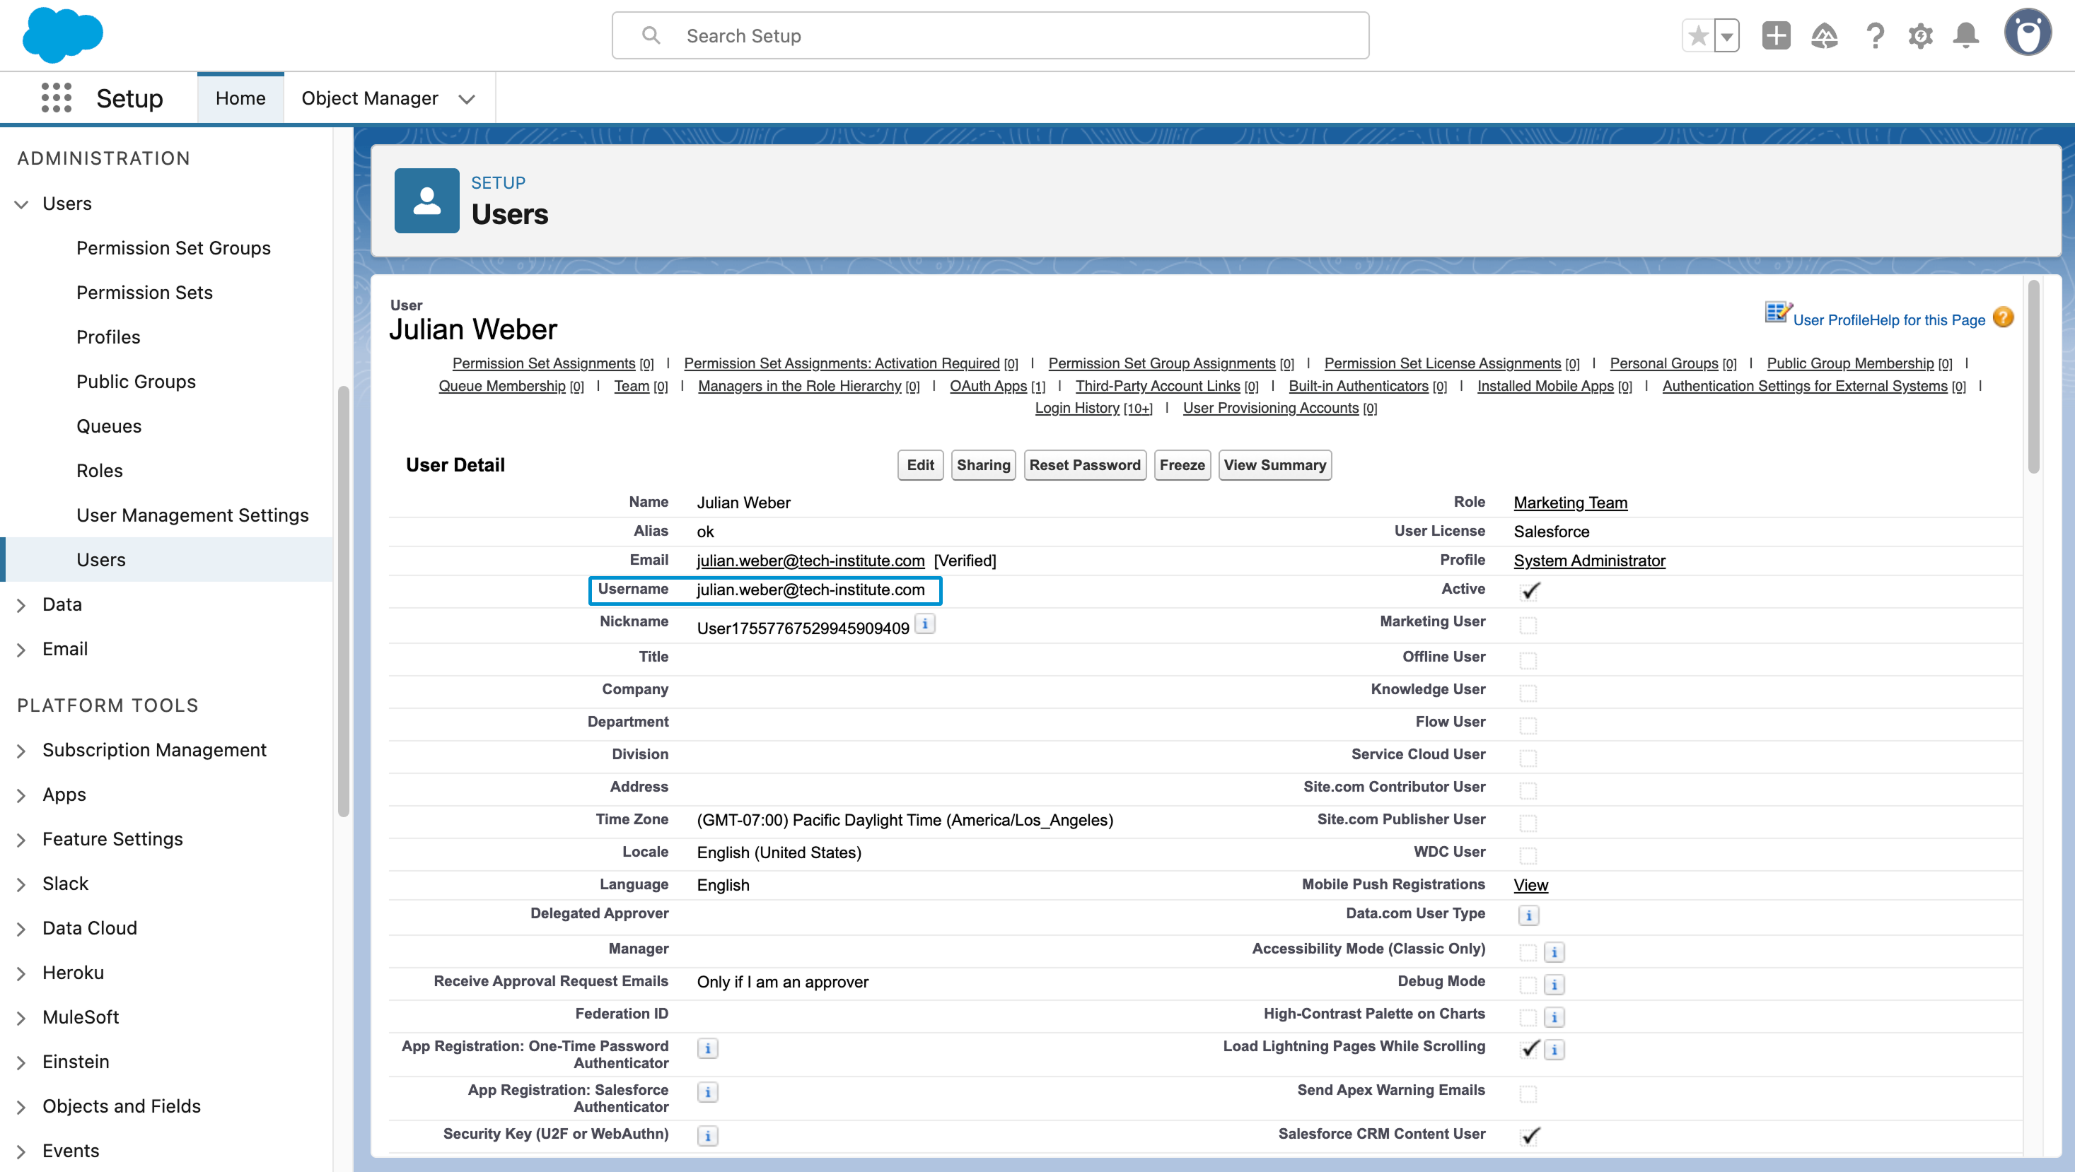Screen dimensions: 2075x1172
Task: Click Accessibility Mode info icon
Action: [x=1554, y=952]
